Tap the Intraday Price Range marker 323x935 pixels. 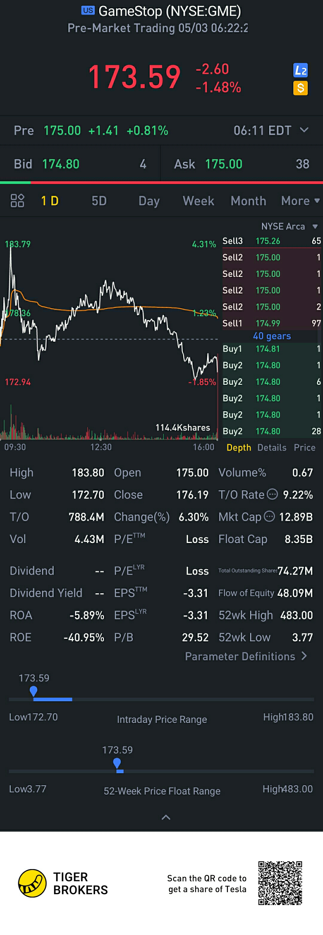[33, 691]
